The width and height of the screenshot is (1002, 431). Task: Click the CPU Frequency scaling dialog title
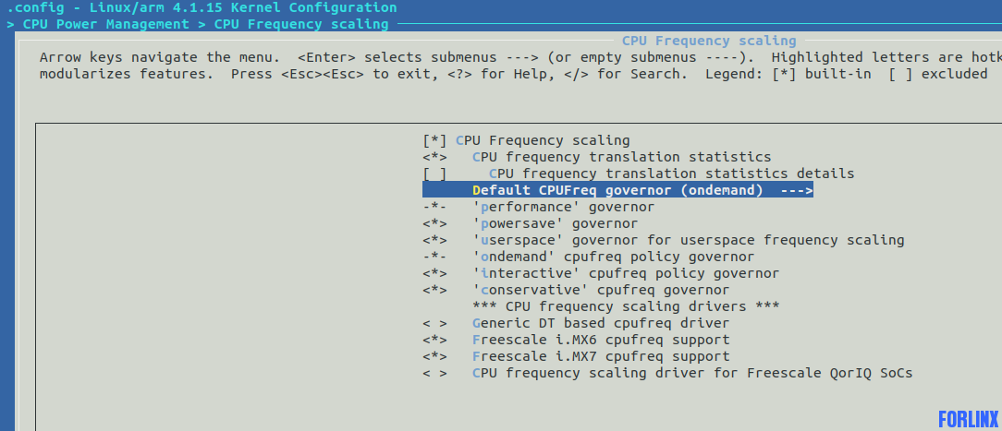(x=709, y=41)
